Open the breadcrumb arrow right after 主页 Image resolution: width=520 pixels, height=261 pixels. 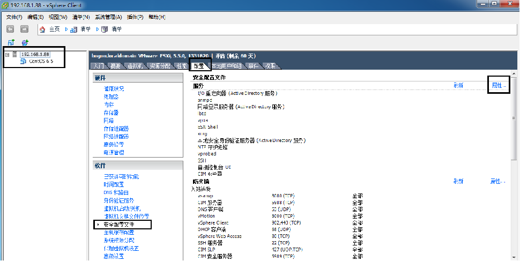click(66, 29)
